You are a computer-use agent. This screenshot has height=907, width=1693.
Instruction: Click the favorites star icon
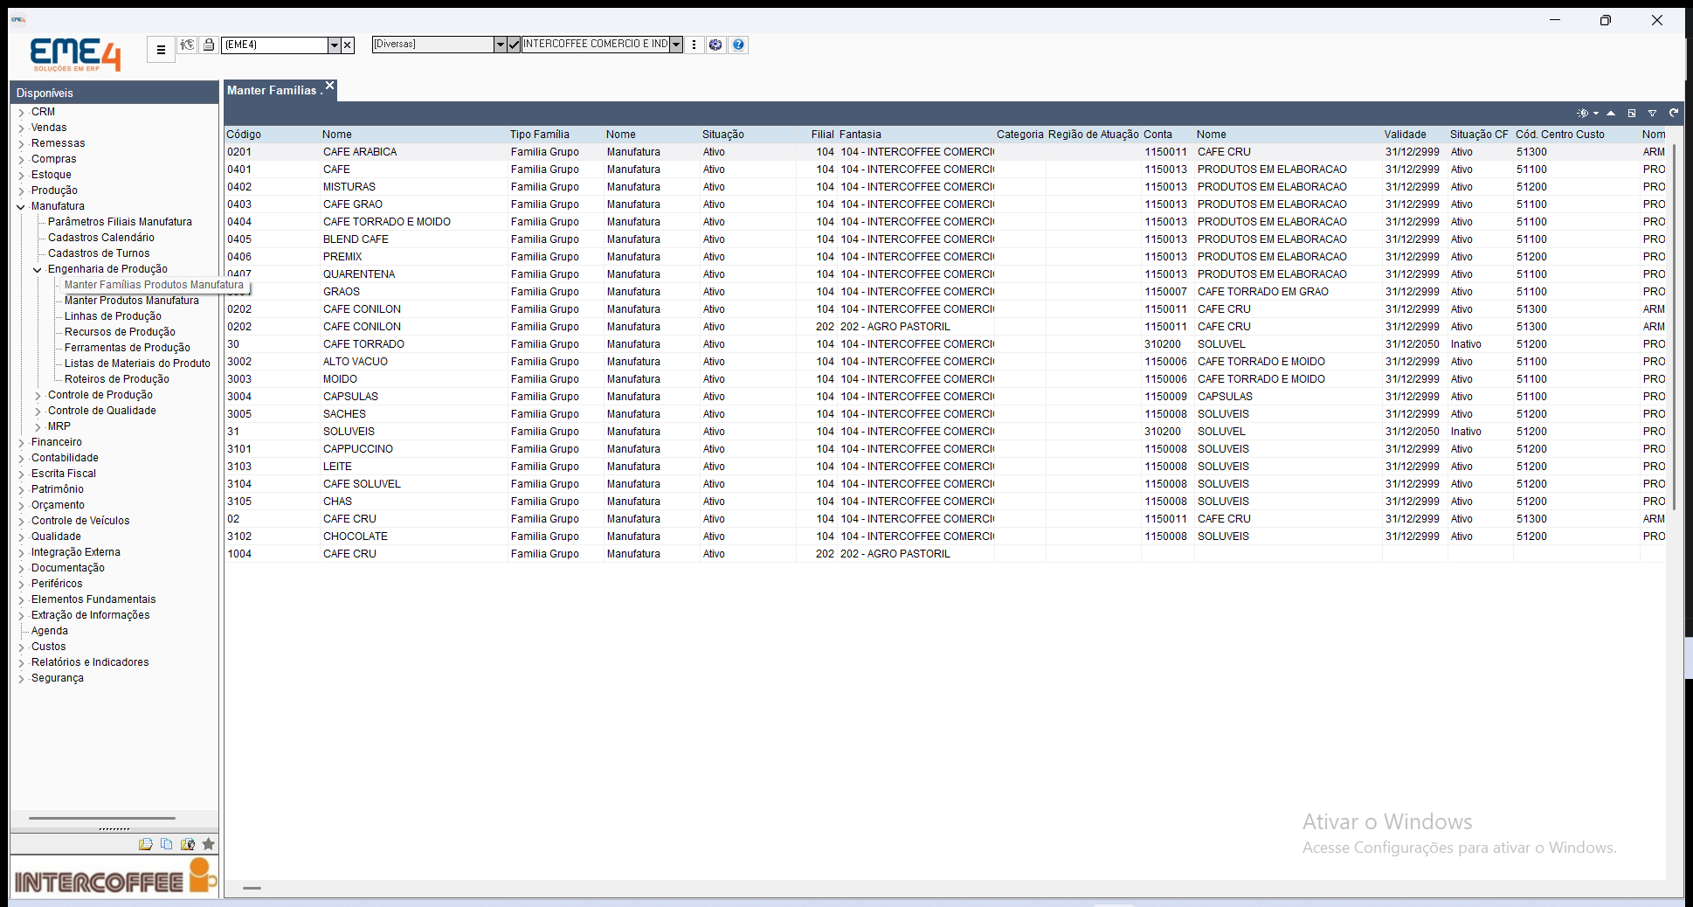pyautogui.click(x=209, y=844)
